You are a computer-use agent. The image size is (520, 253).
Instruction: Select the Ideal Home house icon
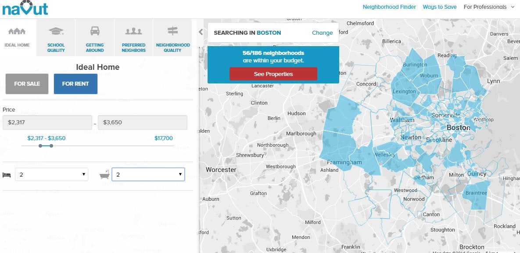point(17,31)
